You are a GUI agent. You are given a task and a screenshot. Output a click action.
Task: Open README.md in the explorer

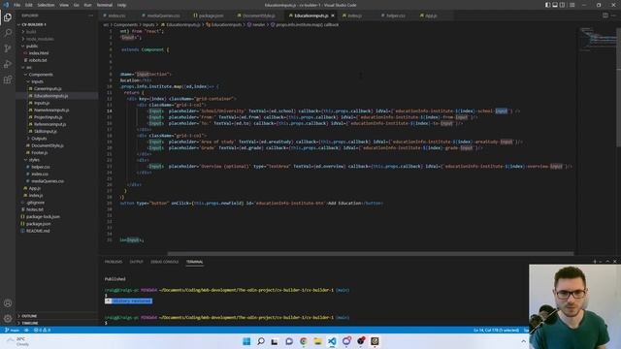point(38,231)
